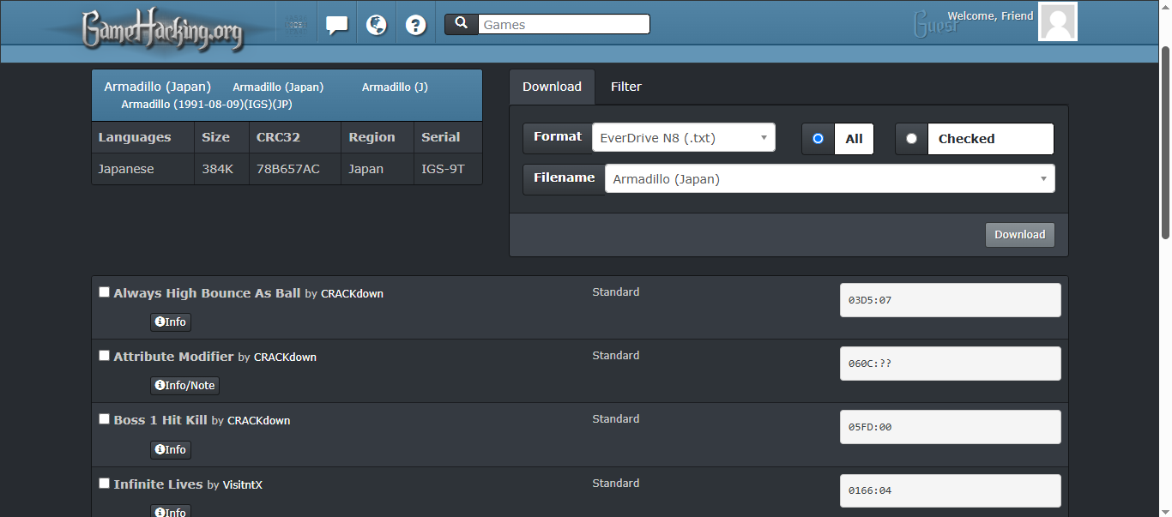Click code field 05FD:00
The height and width of the screenshot is (517, 1172).
(x=951, y=427)
